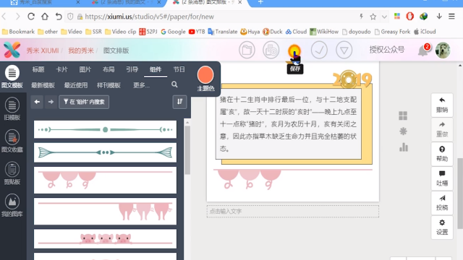
Task: Click the Xiumi logo icon
Action: click(x=12, y=50)
